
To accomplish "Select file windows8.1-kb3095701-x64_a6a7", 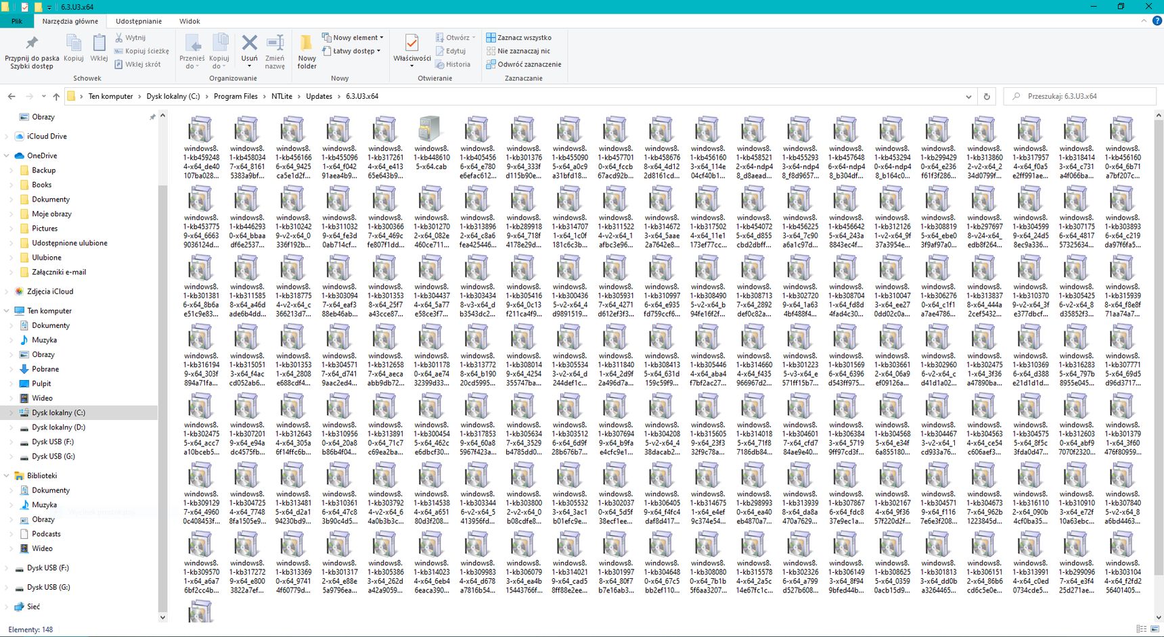I will point(201,562).
